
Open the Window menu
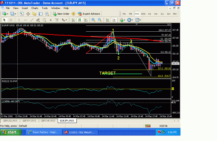click(56, 8)
